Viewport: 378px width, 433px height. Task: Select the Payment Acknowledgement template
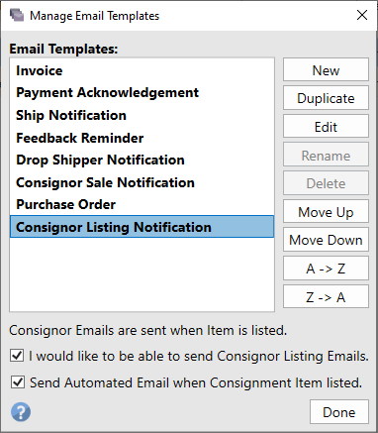142,93
